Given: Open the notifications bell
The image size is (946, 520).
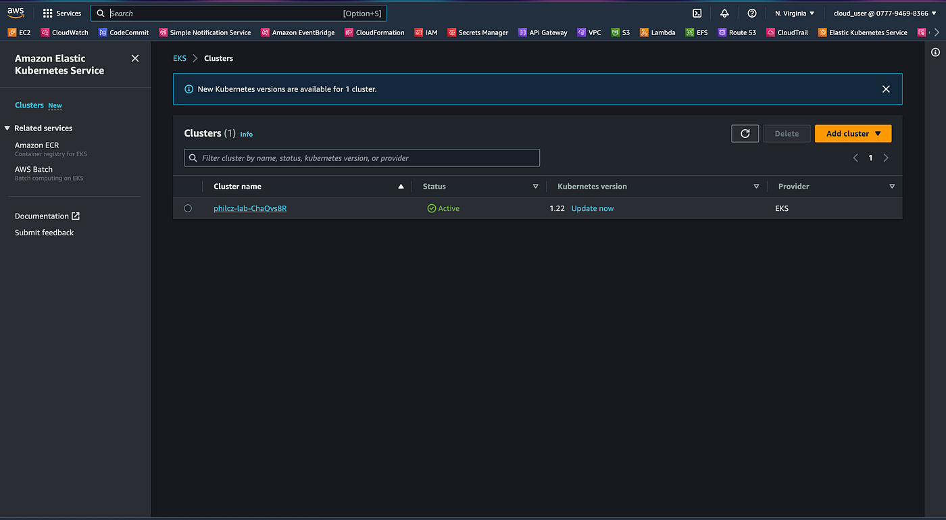Looking at the screenshot, I should point(724,13).
